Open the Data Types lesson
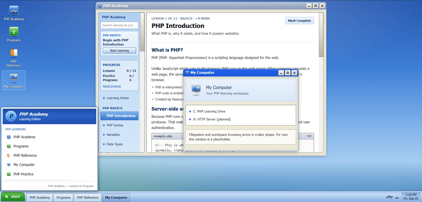 point(119,144)
